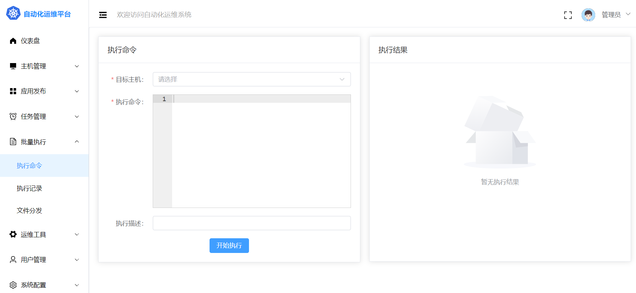Go to the 文件分发 menu item
636x293 pixels.
[x=29, y=211]
